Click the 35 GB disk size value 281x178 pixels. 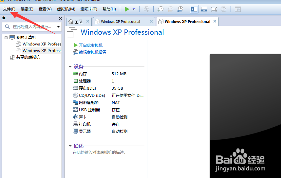(x=117, y=88)
